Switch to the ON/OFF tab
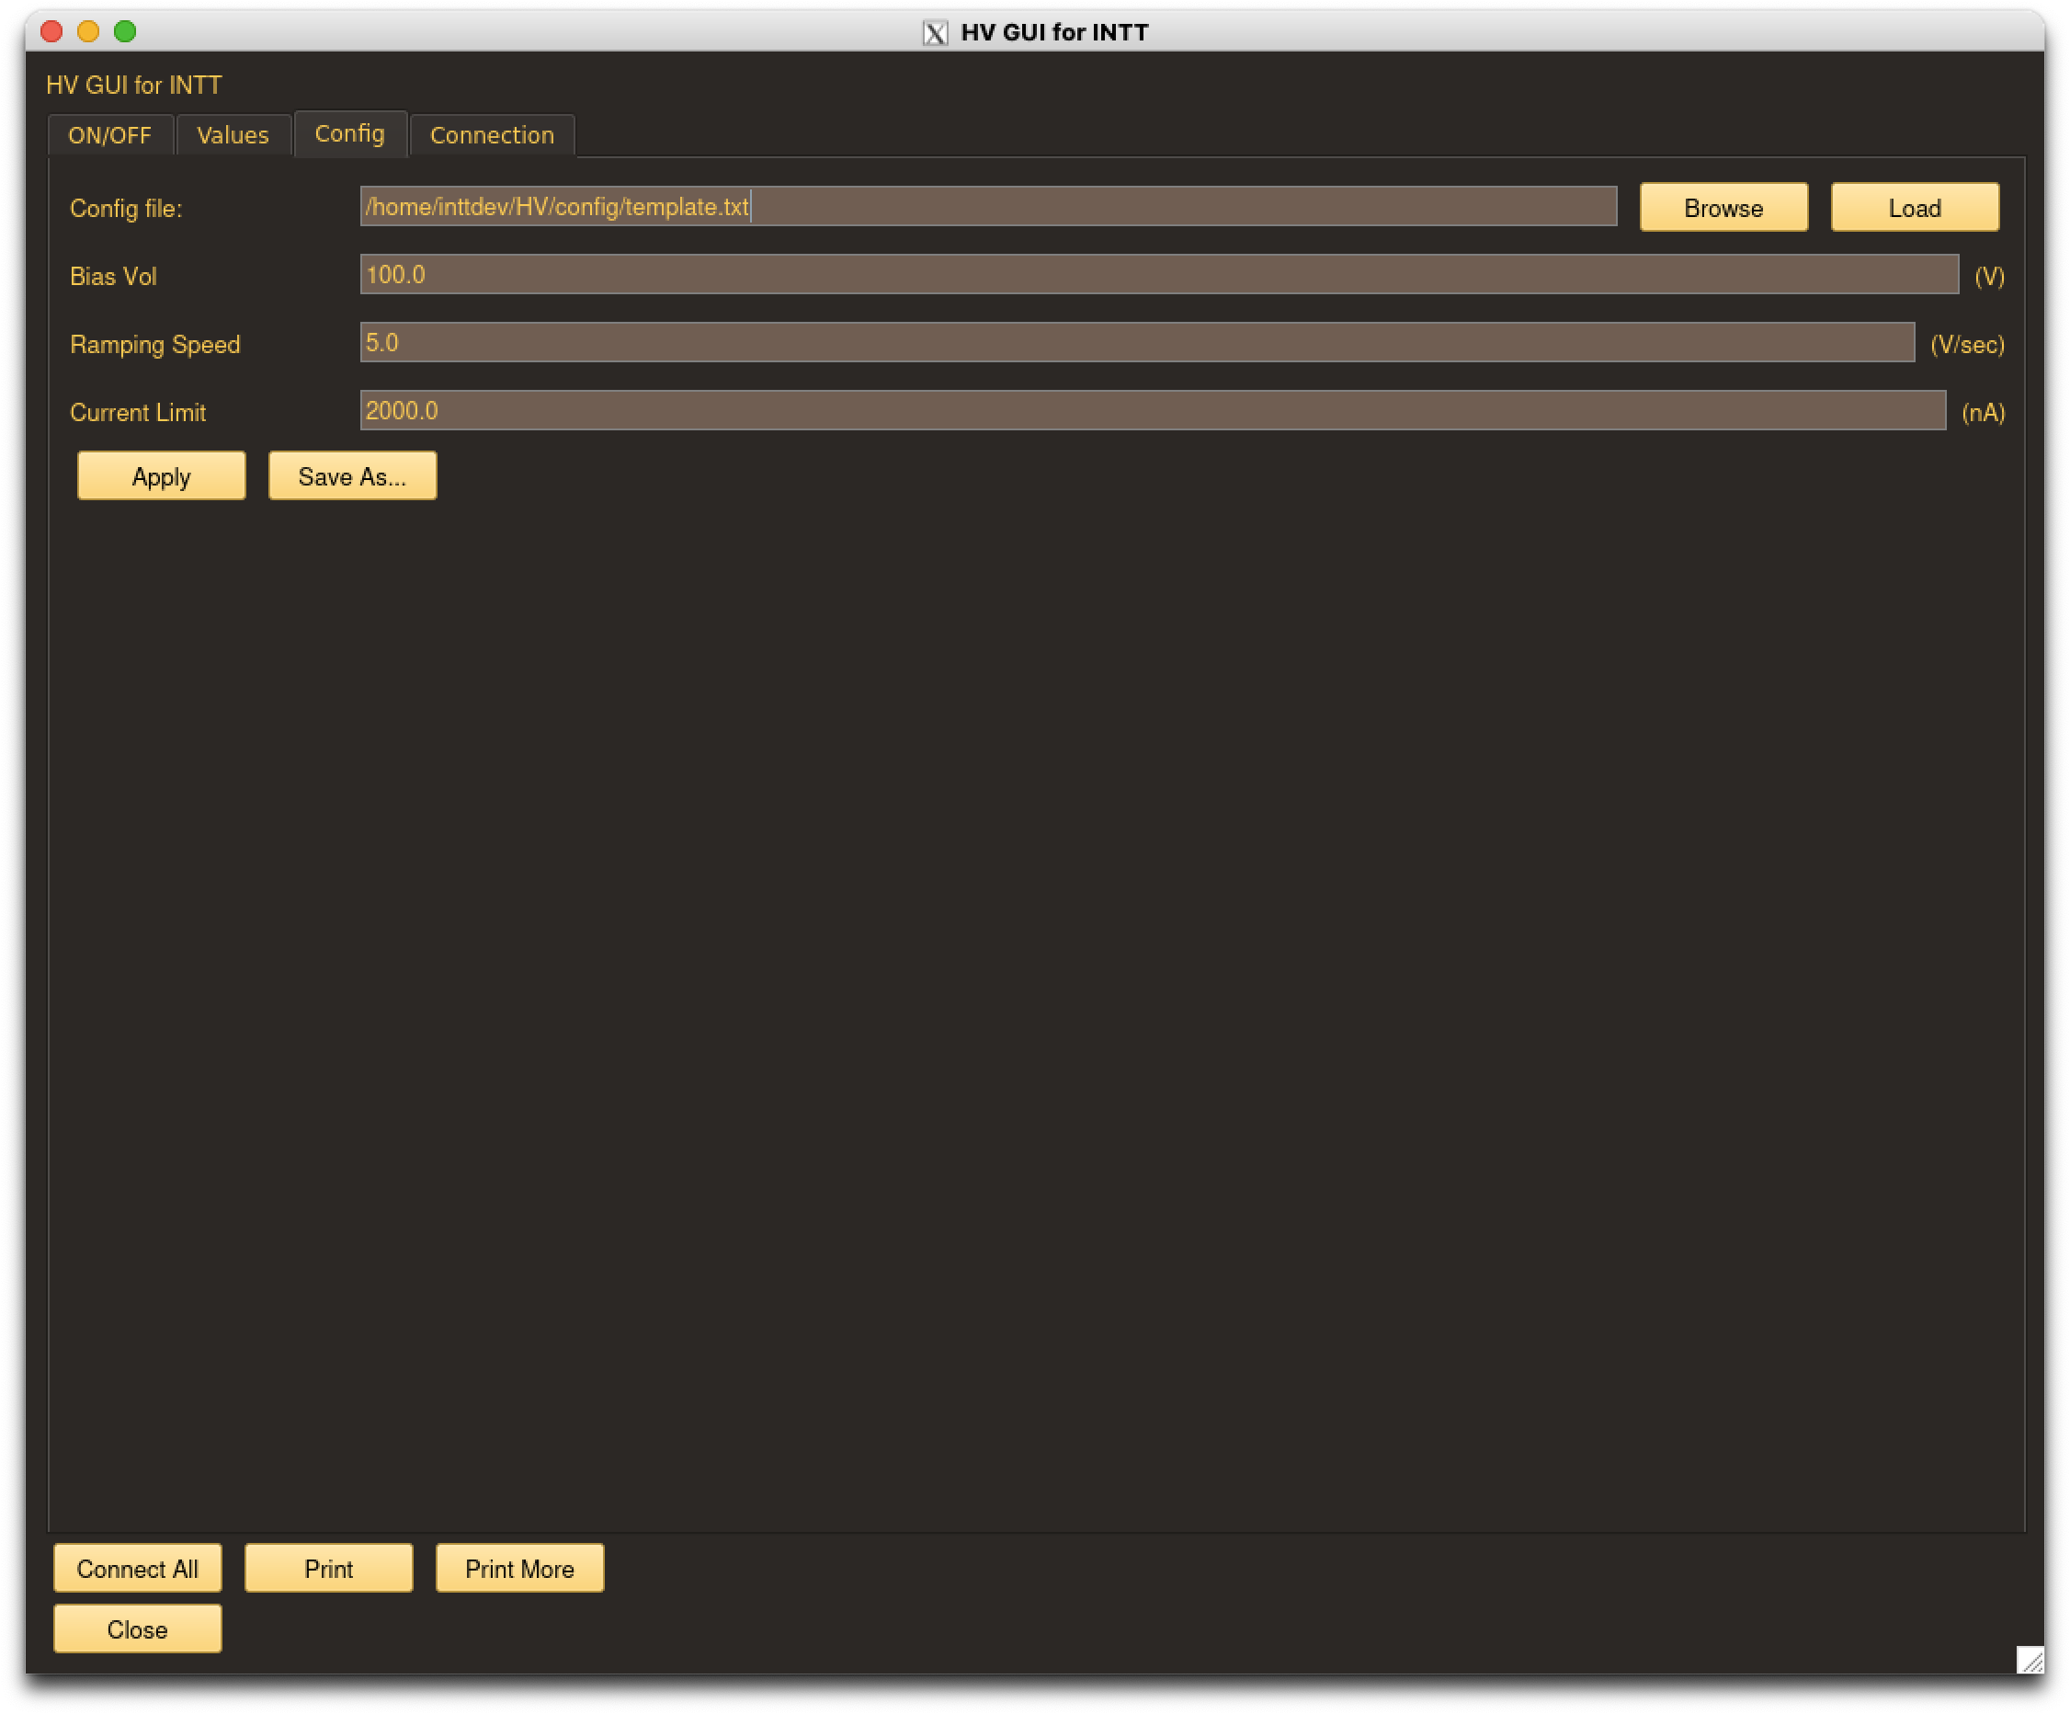This screenshot has width=2070, height=1714. click(109, 135)
